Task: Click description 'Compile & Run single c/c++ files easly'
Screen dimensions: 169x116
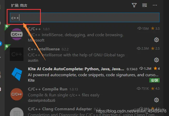Action: (64, 95)
